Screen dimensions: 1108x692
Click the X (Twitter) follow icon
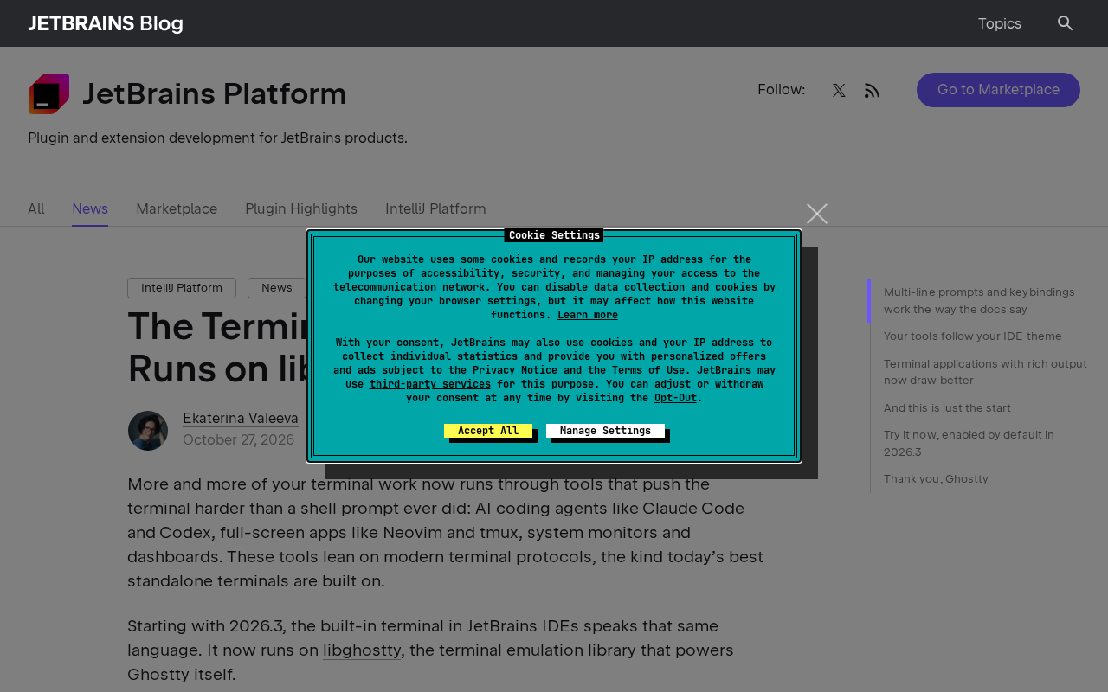coord(839,91)
